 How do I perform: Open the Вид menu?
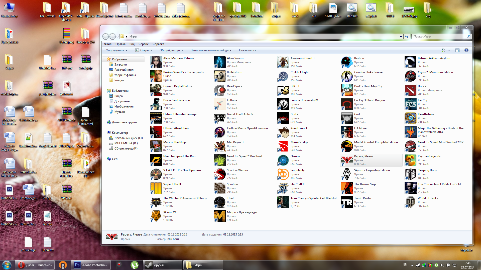[x=132, y=44]
